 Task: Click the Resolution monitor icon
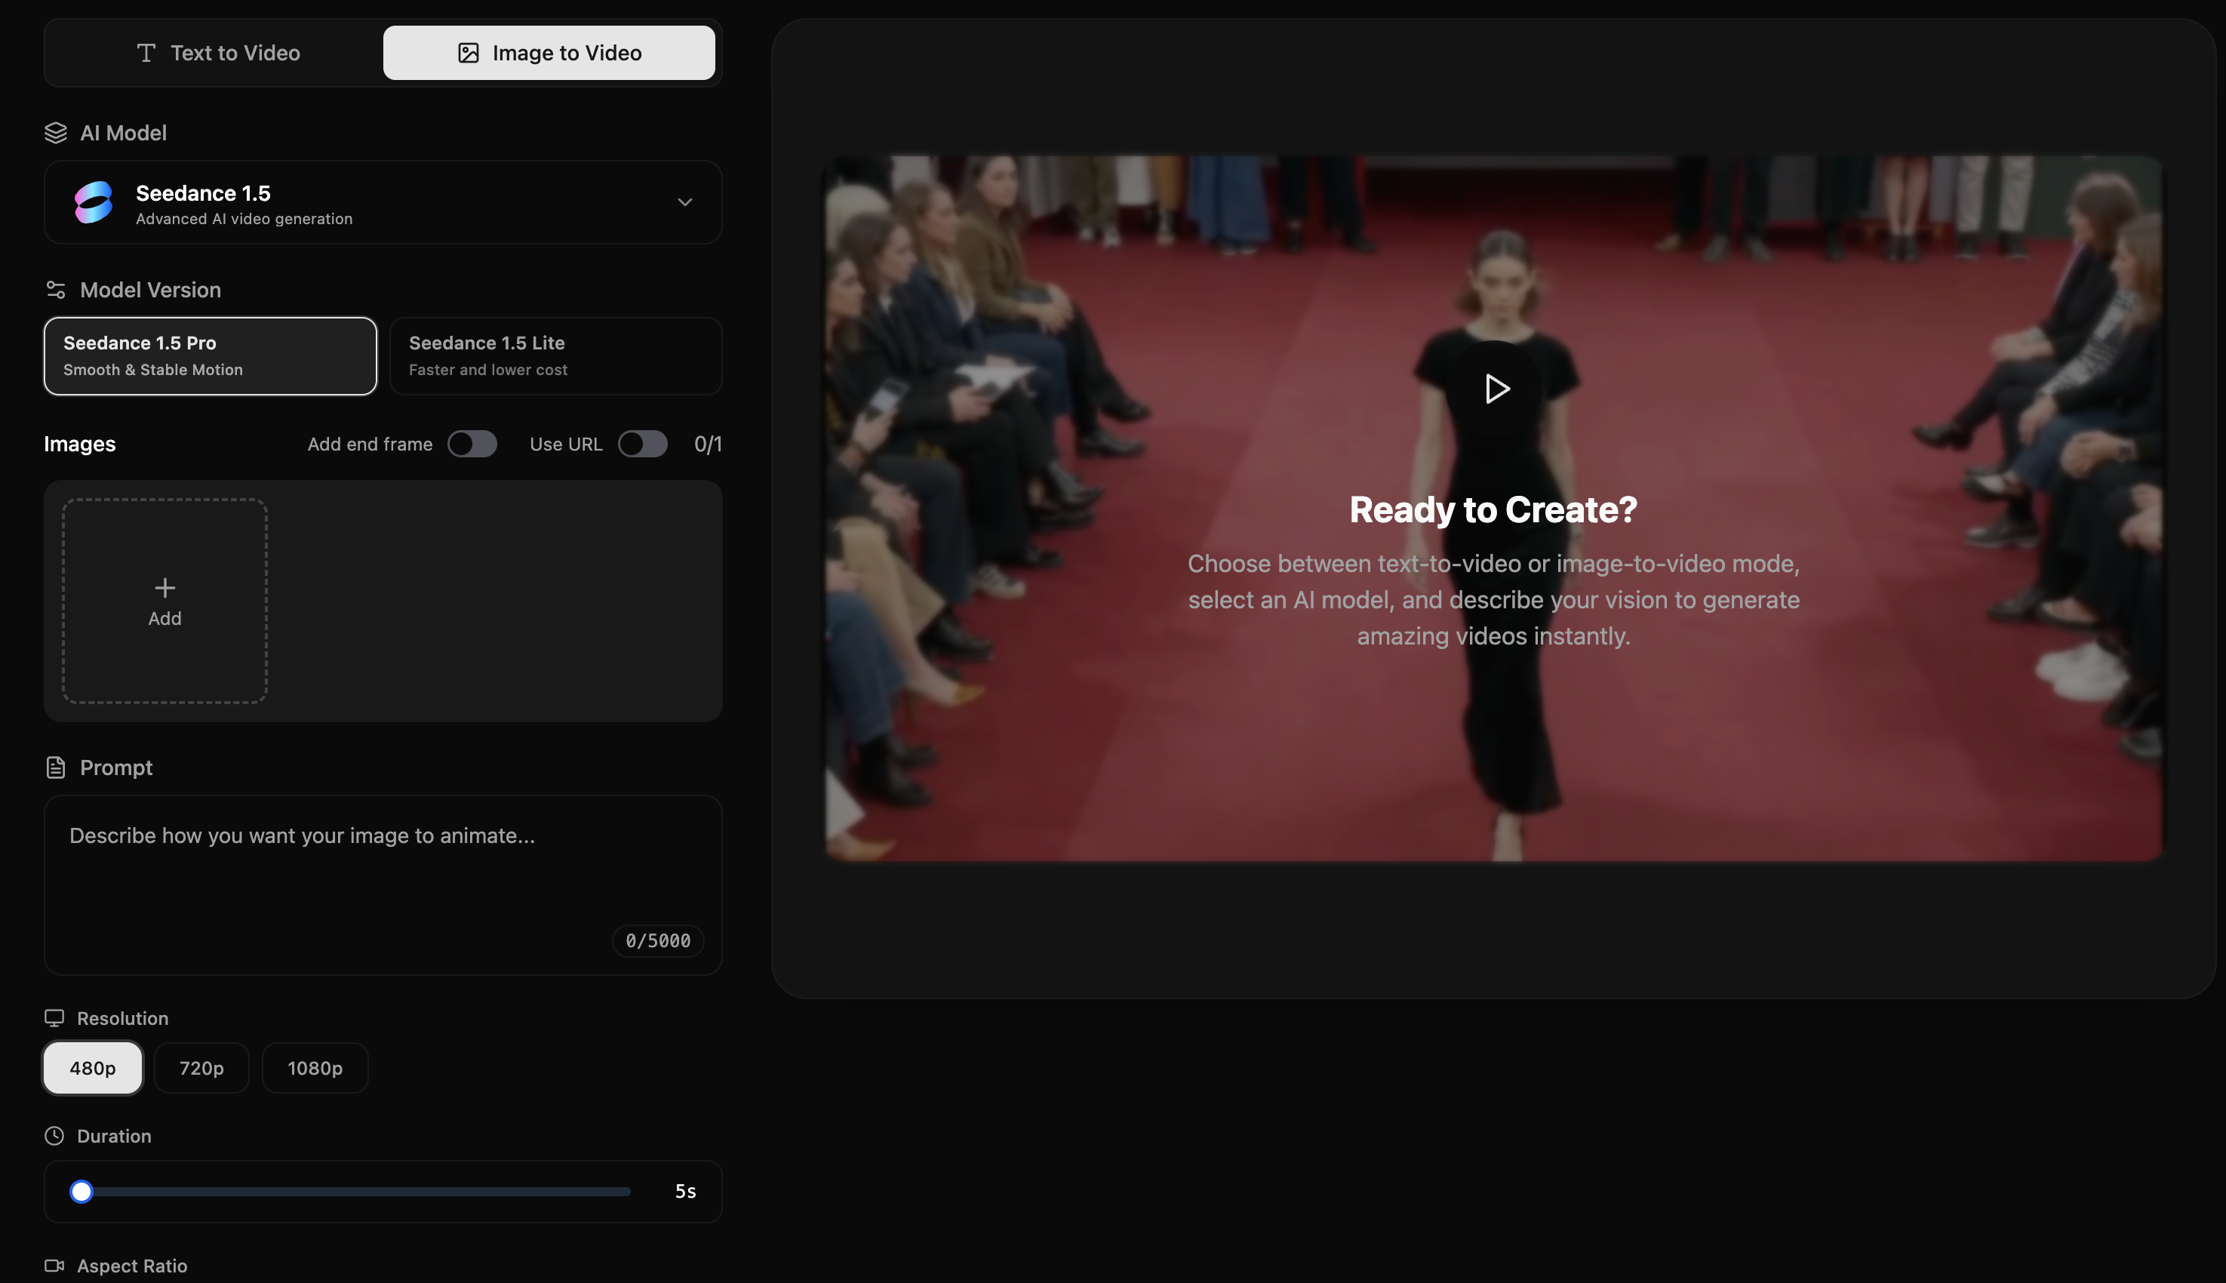coord(54,1019)
